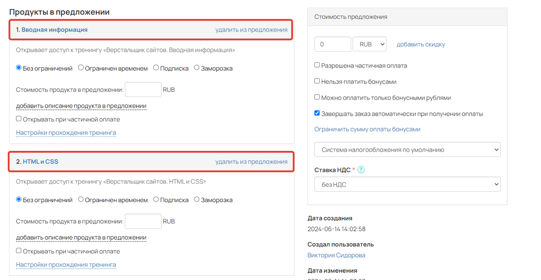Focus product price field for Вводная информация
This screenshot has width=541, height=280.
tap(143, 90)
